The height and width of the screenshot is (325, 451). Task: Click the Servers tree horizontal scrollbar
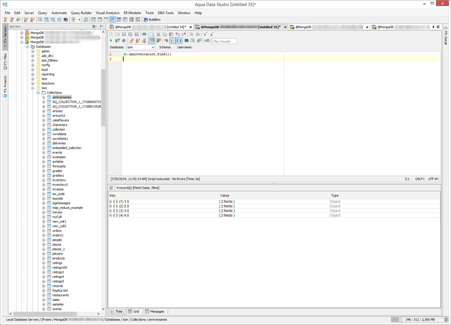click(45, 314)
